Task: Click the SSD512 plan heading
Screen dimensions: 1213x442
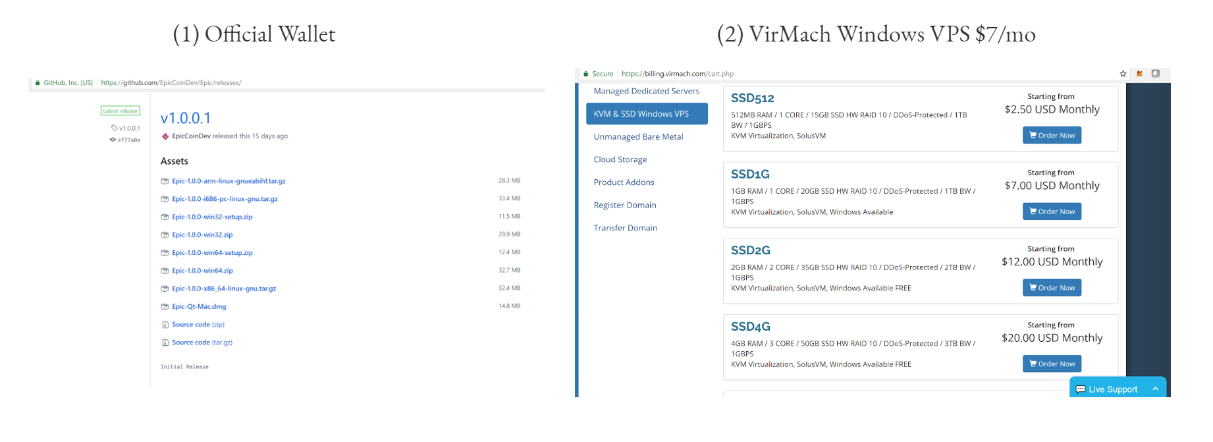Action: 752,98
